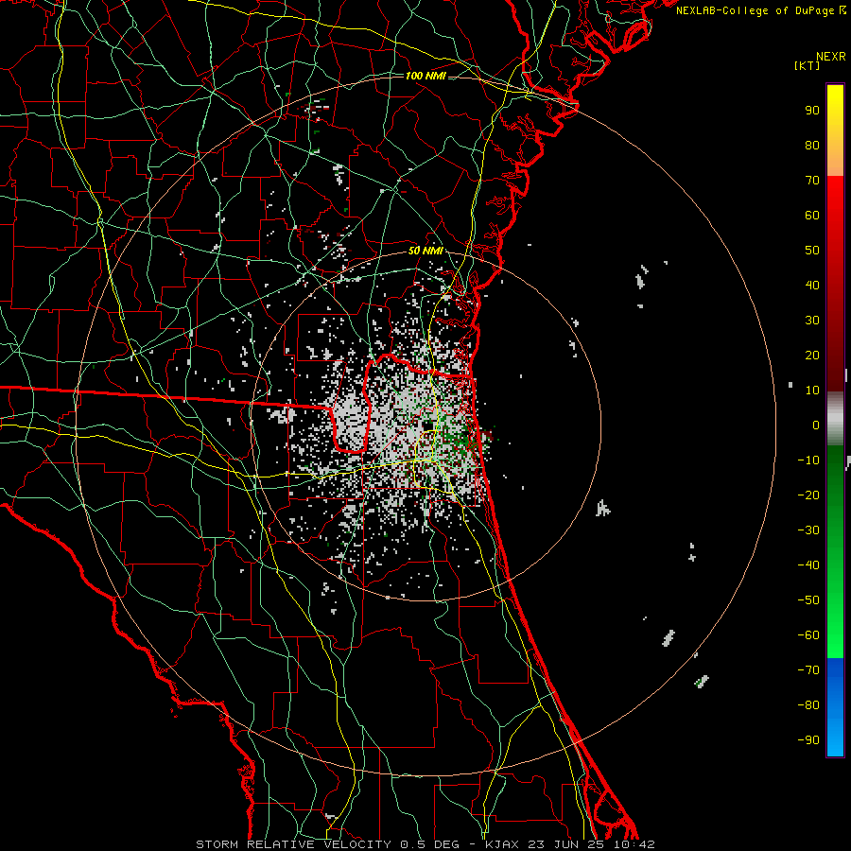Click the 70 value on velocity scale
Image resolution: width=851 pixels, height=851 pixels.
coord(812,181)
